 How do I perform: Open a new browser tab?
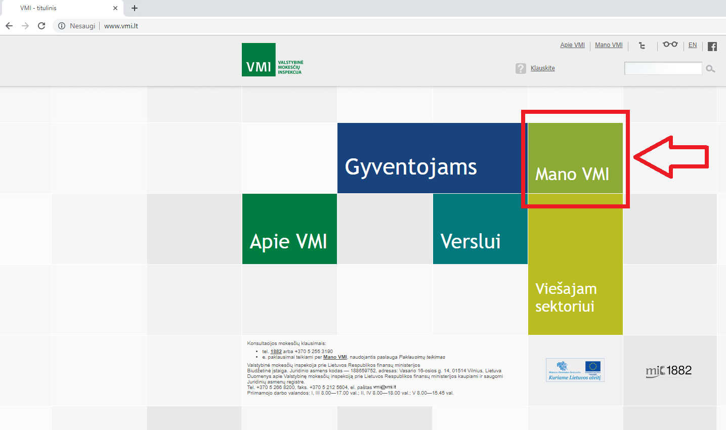135,8
